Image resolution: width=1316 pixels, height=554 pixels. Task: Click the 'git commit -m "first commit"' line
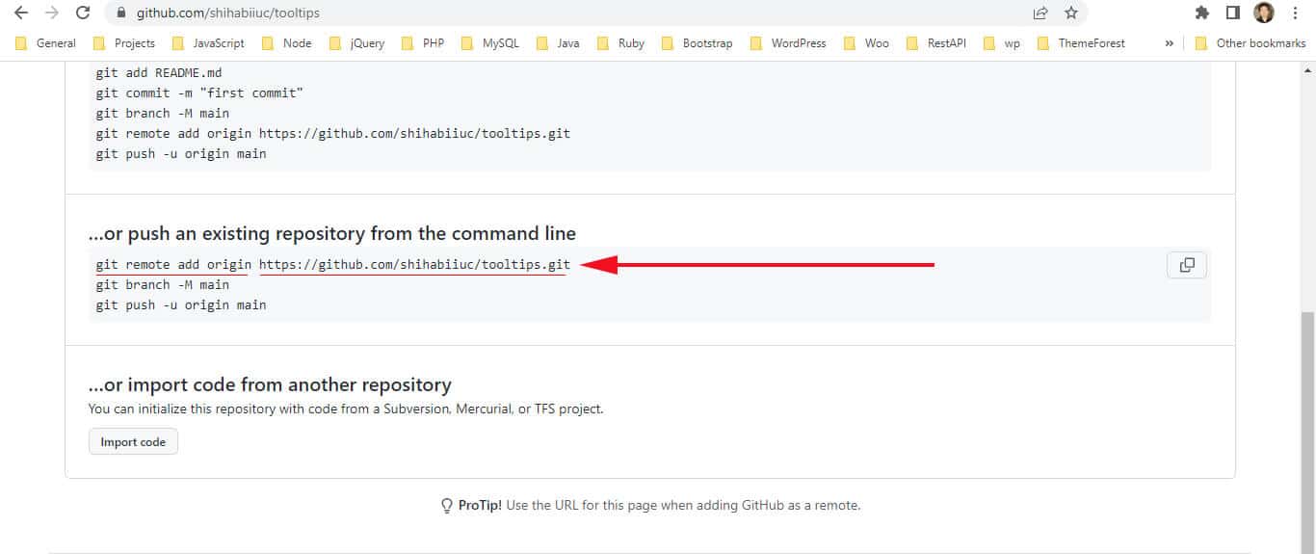tap(199, 92)
